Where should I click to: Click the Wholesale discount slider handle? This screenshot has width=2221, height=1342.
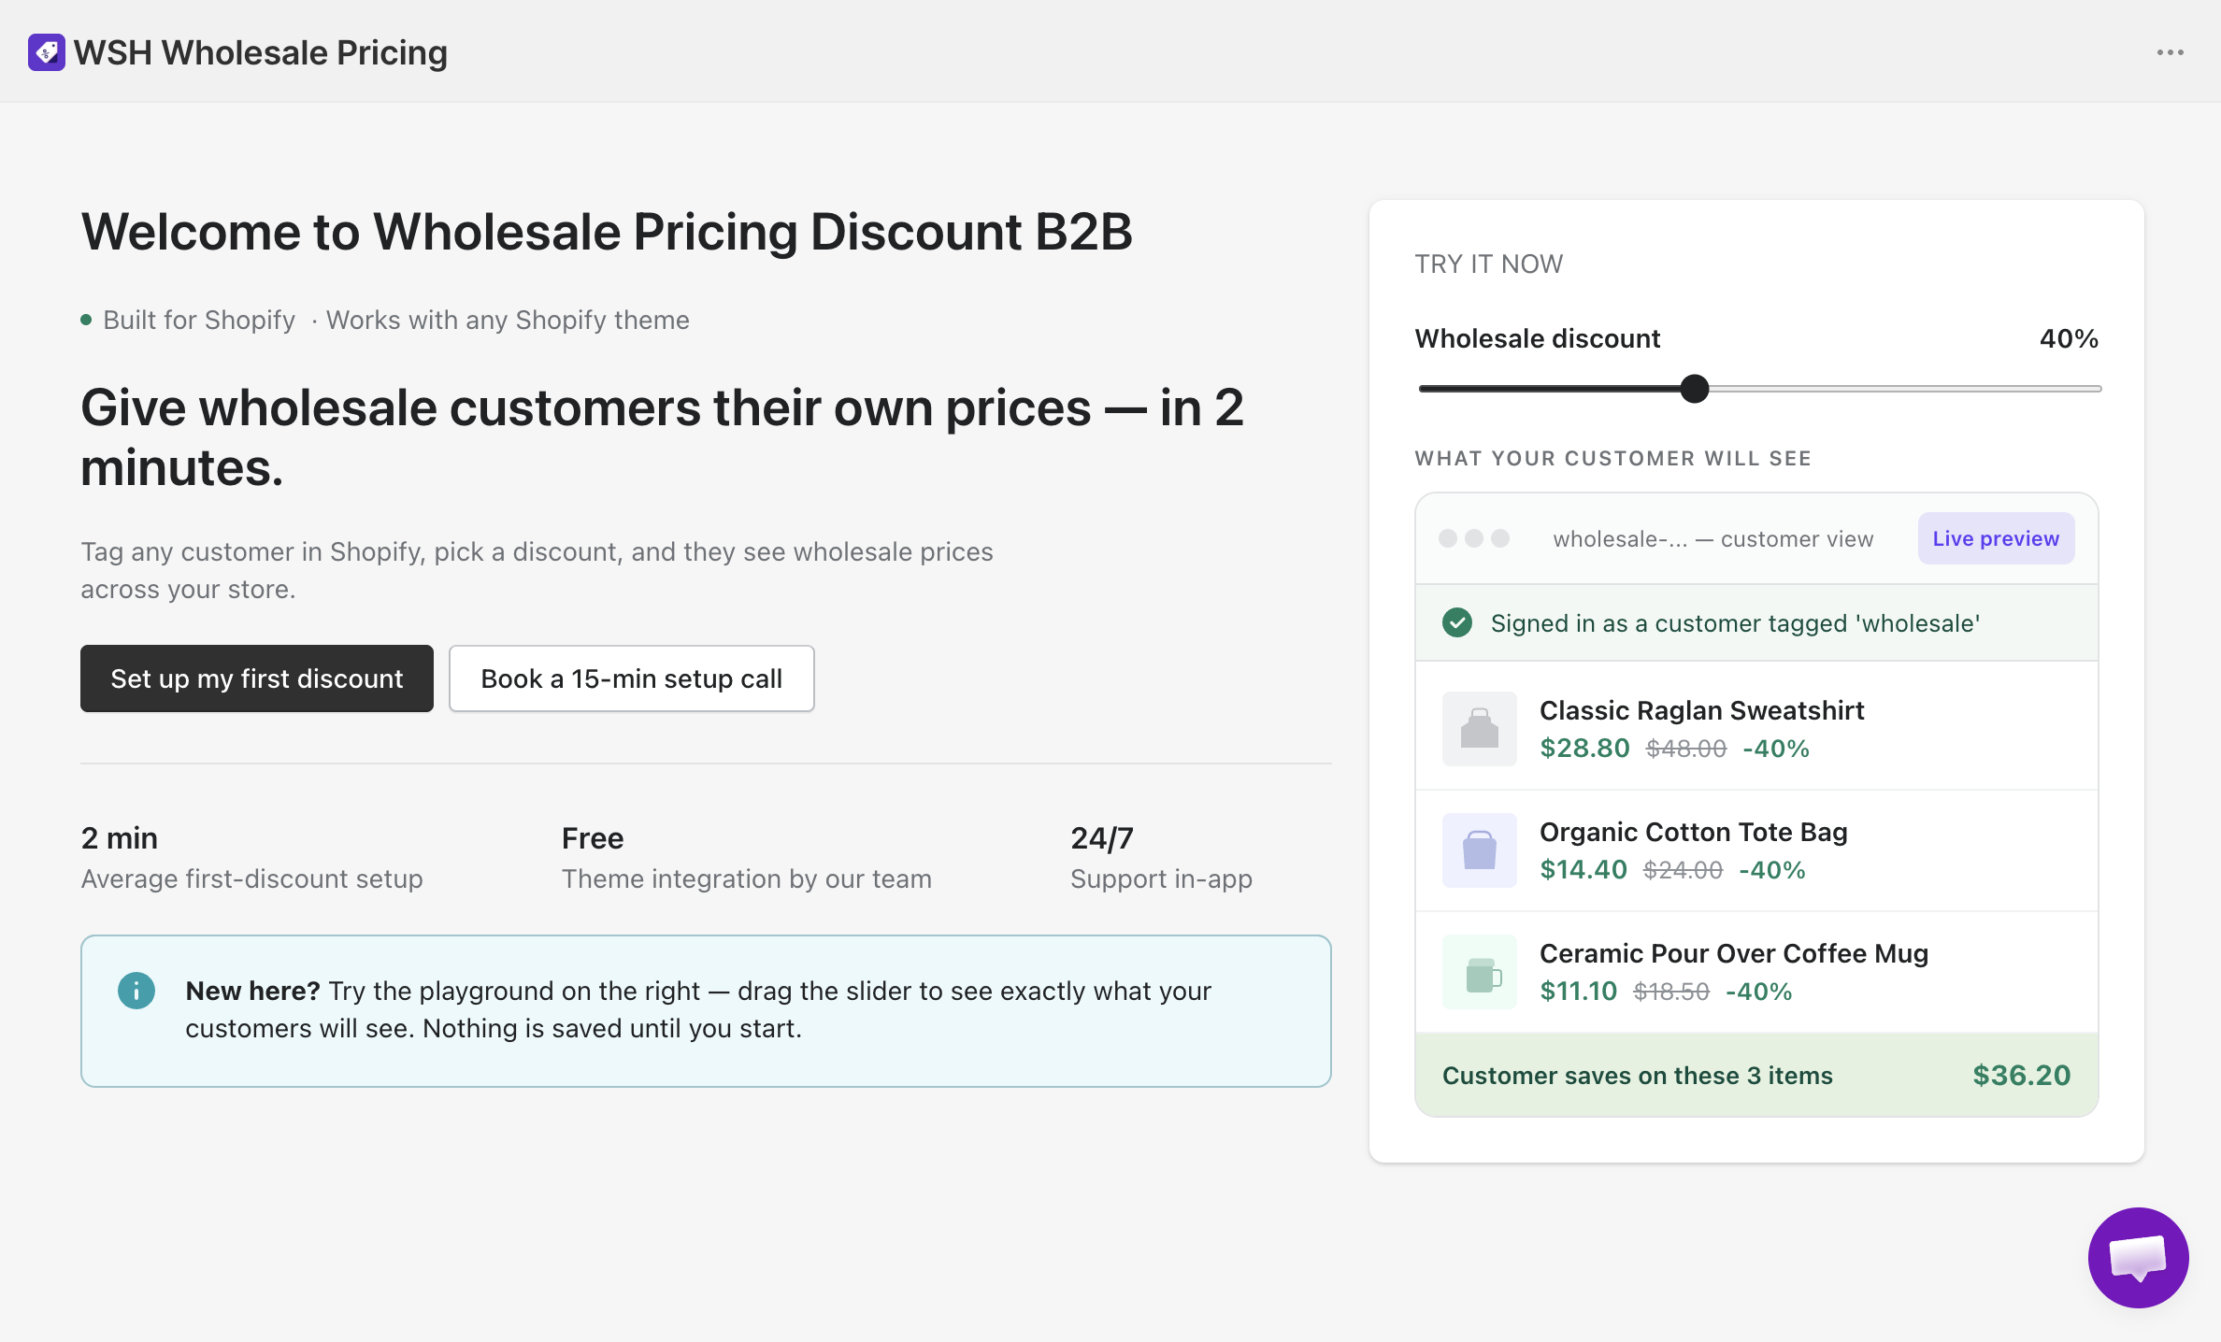click(x=1694, y=389)
